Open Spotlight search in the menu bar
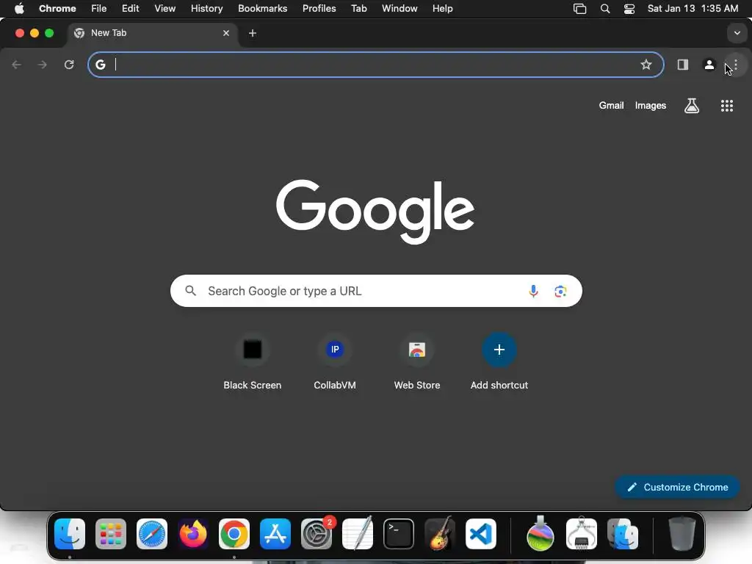Image resolution: width=752 pixels, height=564 pixels. [605, 9]
